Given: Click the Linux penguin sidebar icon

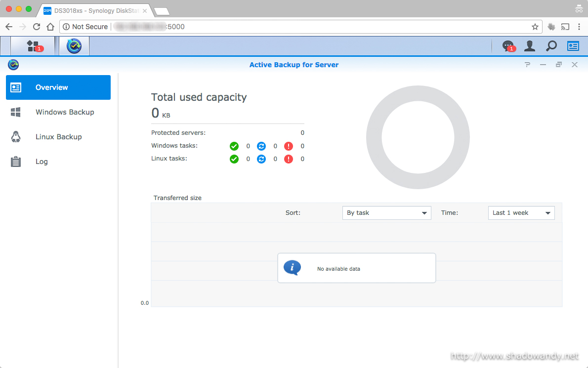Looking at the screenshot, I should pos(16,137).
